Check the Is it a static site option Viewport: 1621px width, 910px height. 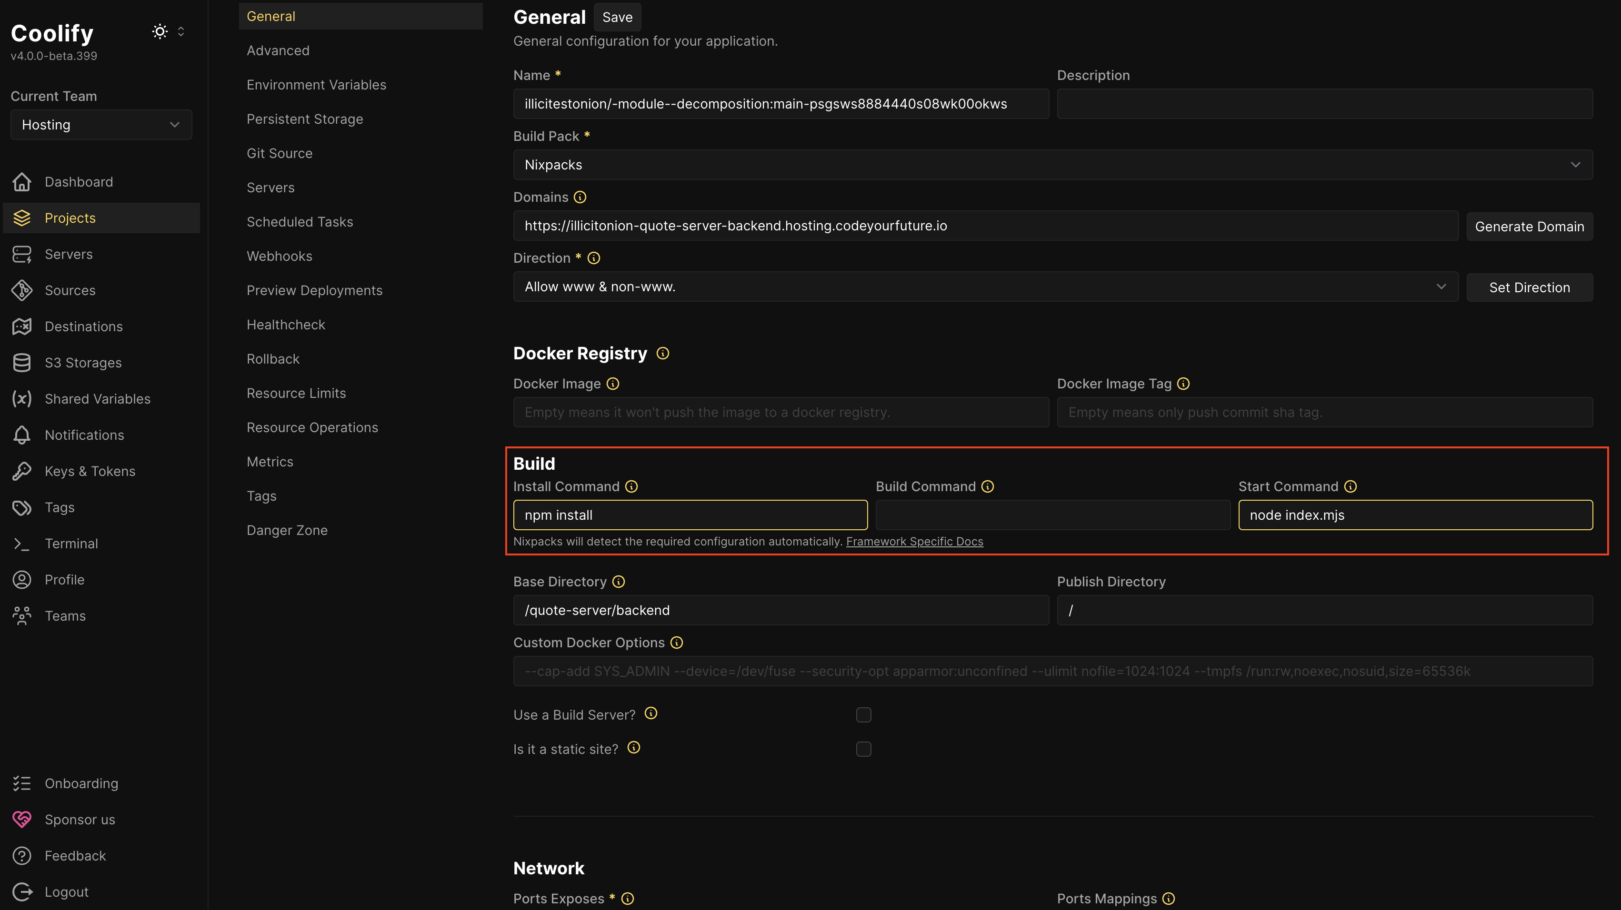863,748
